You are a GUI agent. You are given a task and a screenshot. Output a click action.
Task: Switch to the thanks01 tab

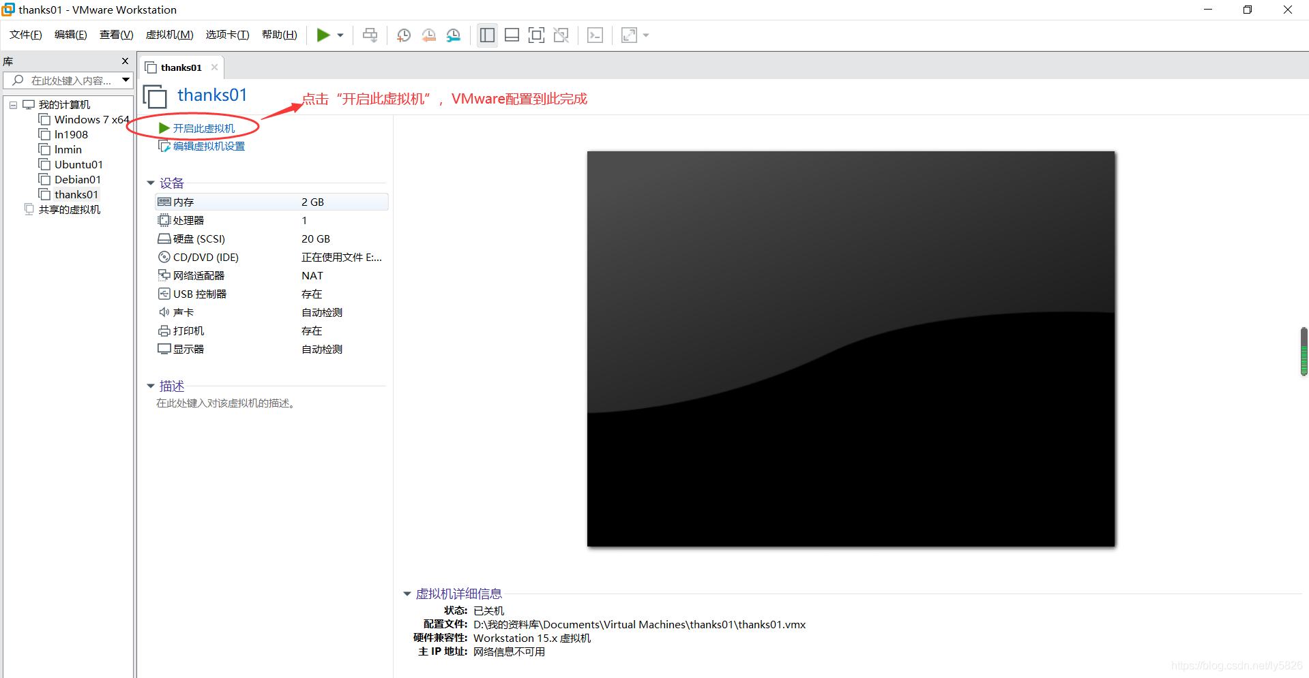pyautogui.click(x=181, y=67)
